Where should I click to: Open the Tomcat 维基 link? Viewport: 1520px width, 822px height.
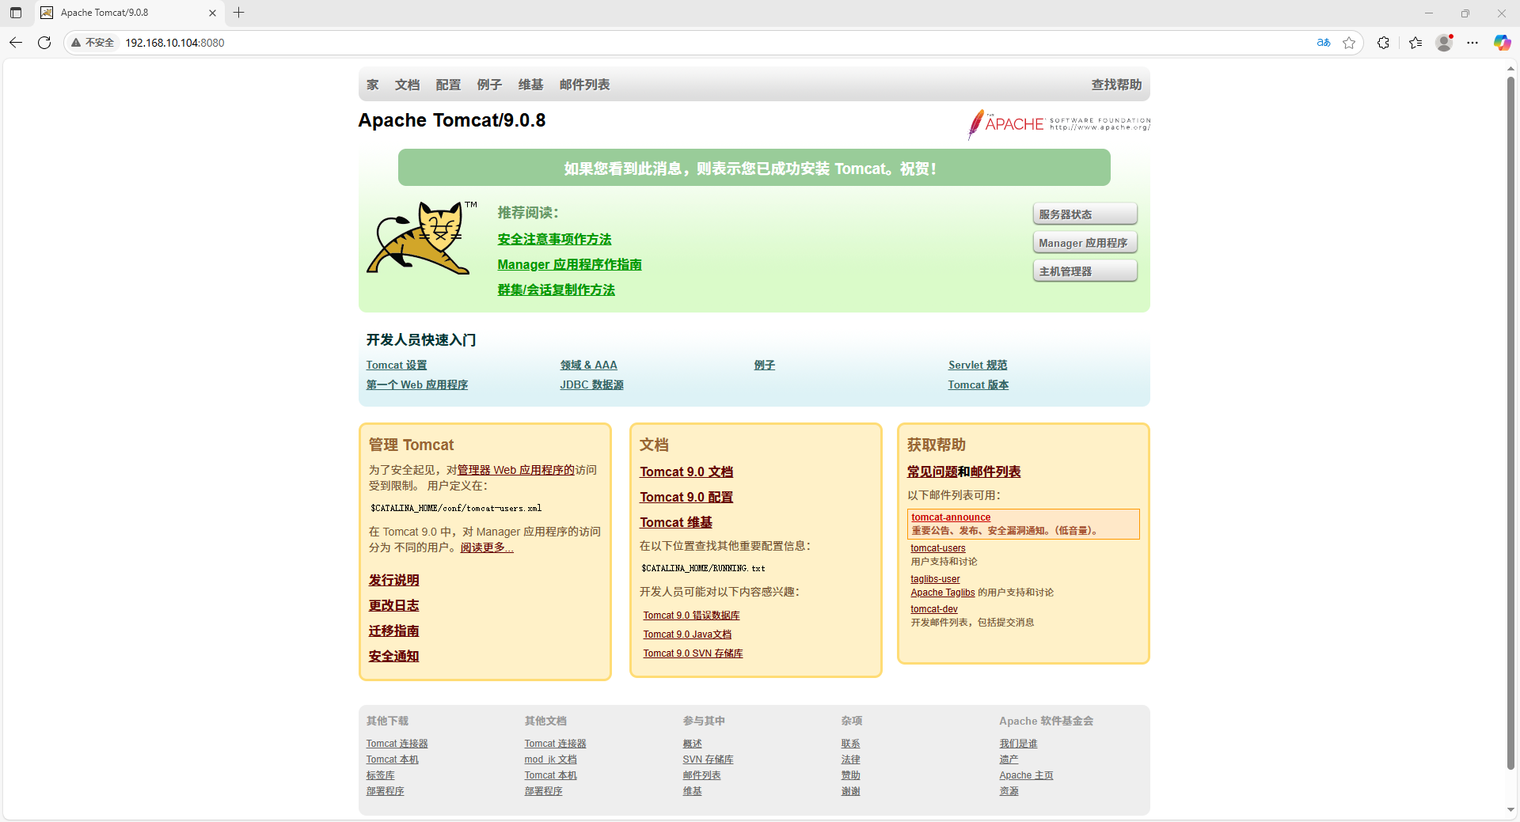pos(676,522)
